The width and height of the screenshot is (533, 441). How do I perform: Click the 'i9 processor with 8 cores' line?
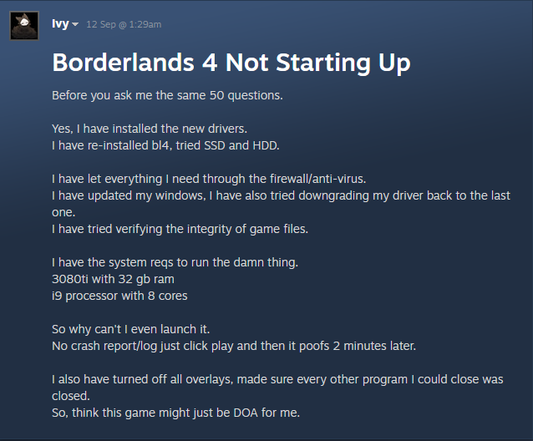click(x=119, y=296)
